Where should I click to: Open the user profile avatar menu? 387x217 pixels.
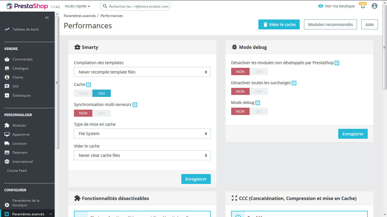pos(375,6)
